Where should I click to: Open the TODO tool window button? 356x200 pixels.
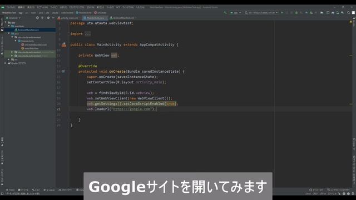click(x=10, y=190)
